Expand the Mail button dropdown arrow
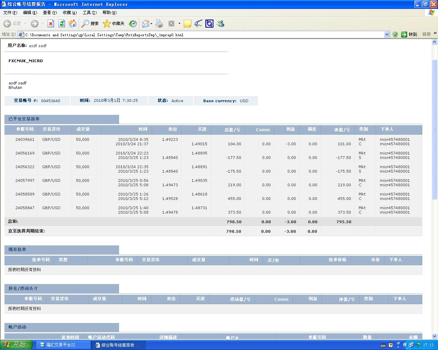Image resolution: width=438 pixels, height=350 pixels. 151,24
